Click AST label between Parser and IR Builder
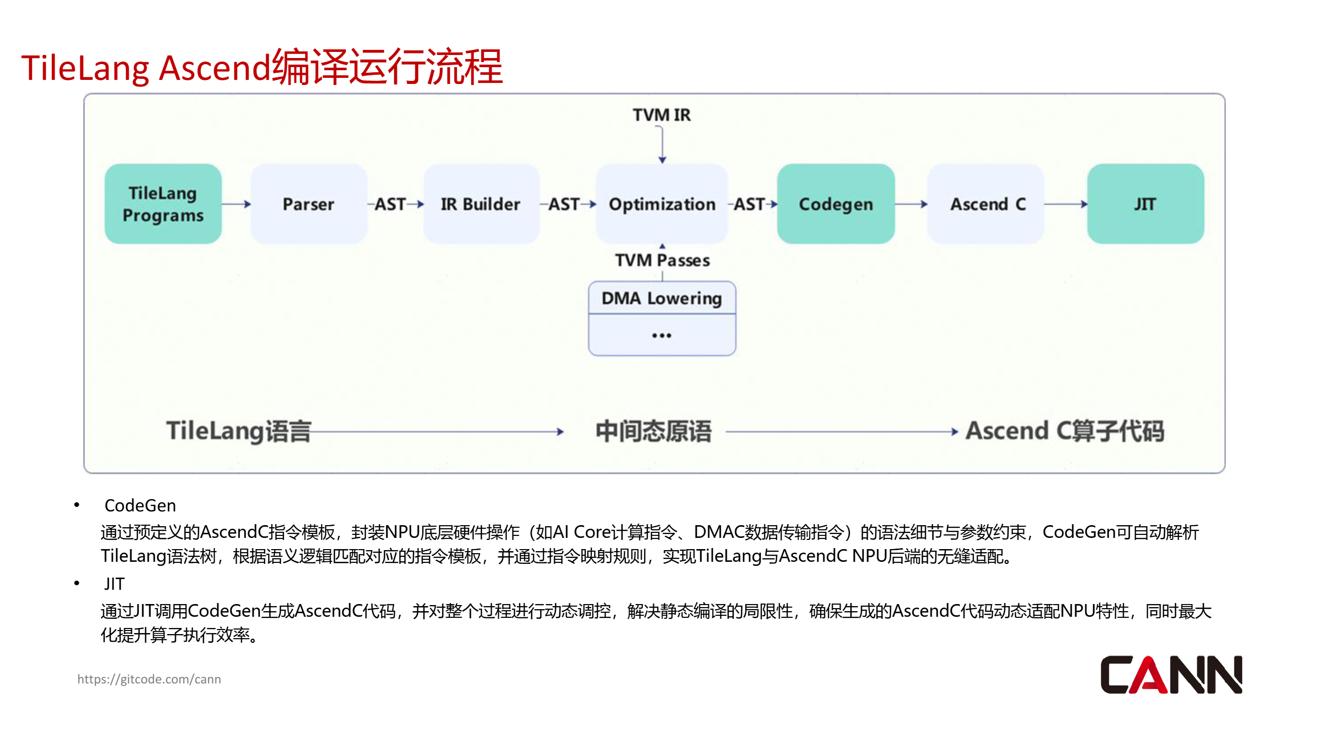Image resolution: width=1323 pixels, height=744 pixels. [x=390, y=204]
